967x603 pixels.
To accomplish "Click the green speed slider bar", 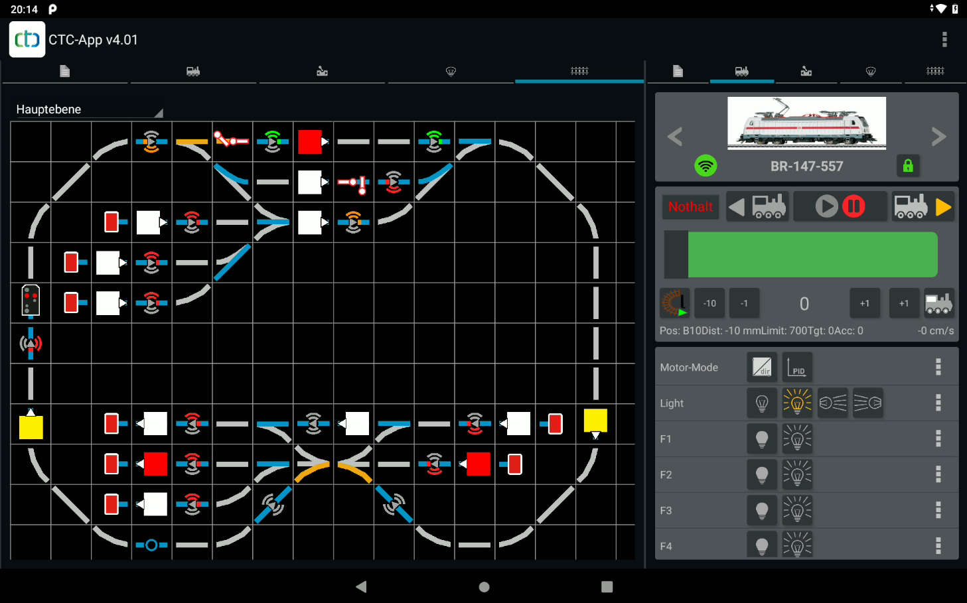I will 812,255.
